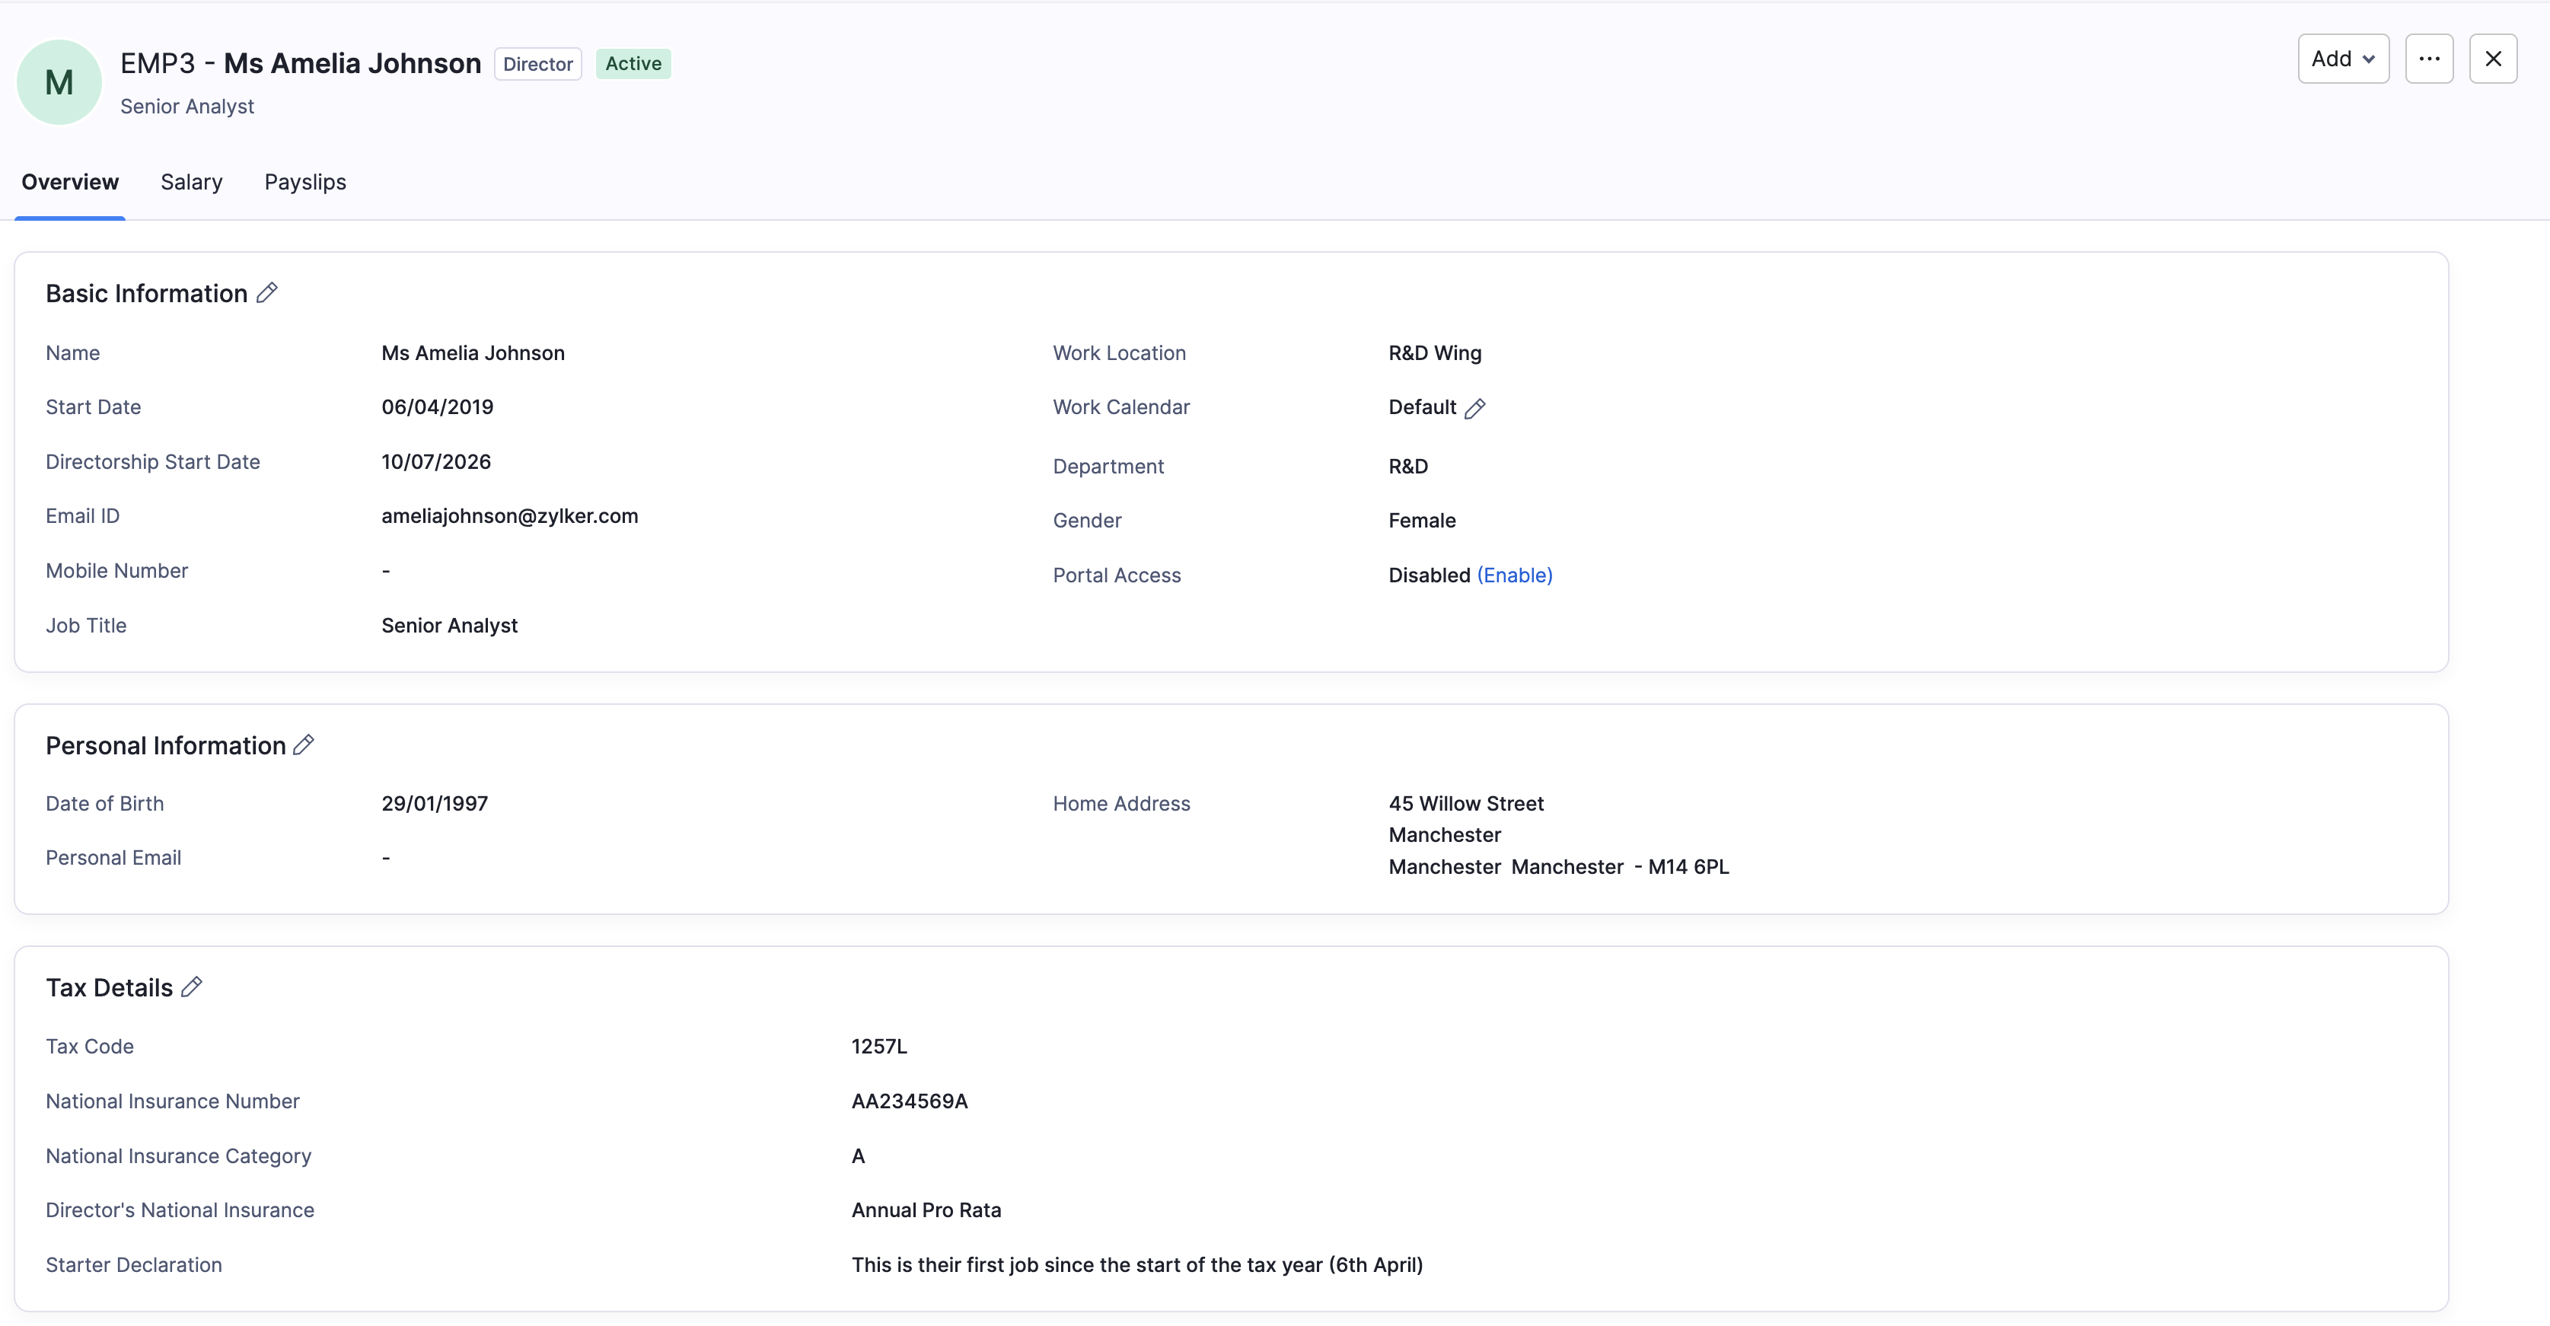2550x1326 pixels.
Task: Expand the Add dropdown
Action: (x=2343, y=59)
